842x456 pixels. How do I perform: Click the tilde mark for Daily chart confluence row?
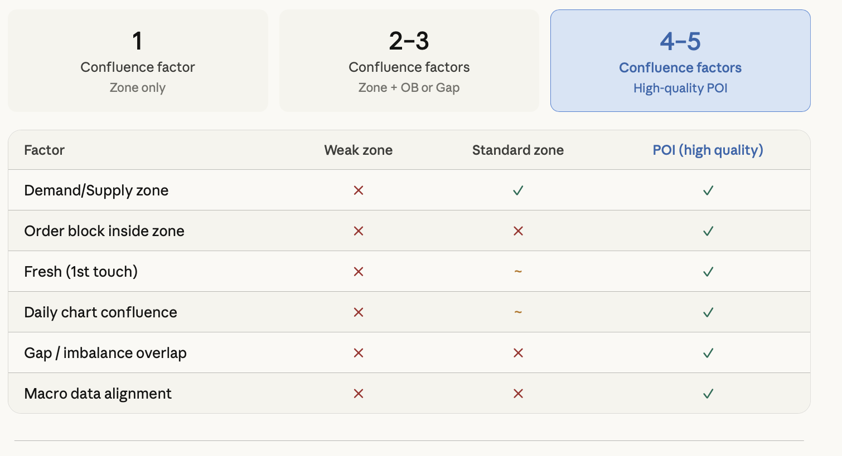[x=518, y=312]
